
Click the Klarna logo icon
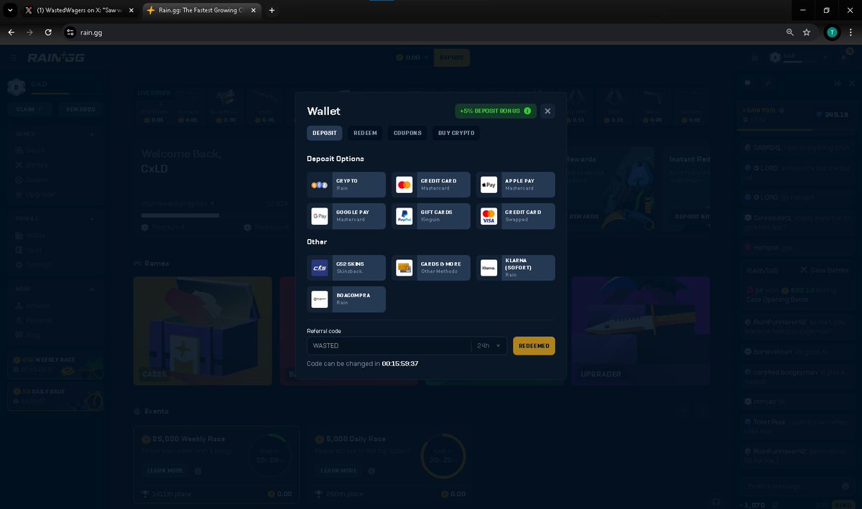click(x=489, y=268)
